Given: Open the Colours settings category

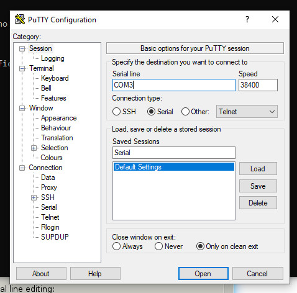Looking at the screenshot, I should coord(52,158).
